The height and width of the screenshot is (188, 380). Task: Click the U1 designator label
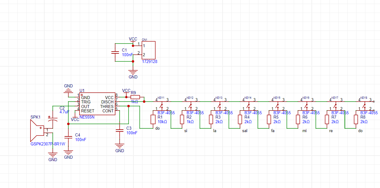pyautogui.click(x=82, y=90)
